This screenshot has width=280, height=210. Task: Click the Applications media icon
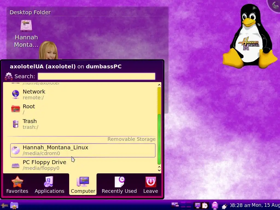tap(49, 182)
